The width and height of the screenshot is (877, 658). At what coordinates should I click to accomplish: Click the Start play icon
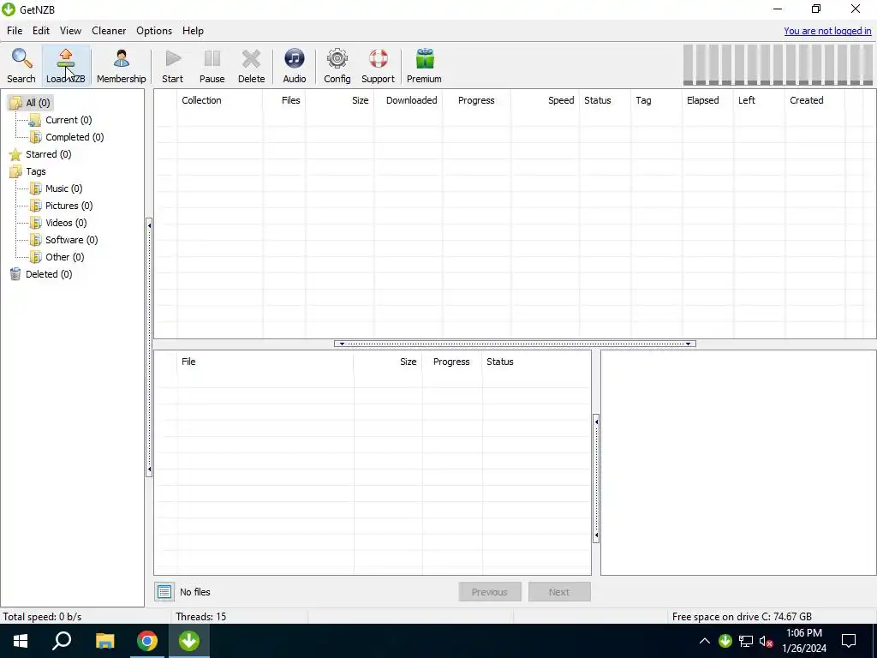(x=173, y=66)
